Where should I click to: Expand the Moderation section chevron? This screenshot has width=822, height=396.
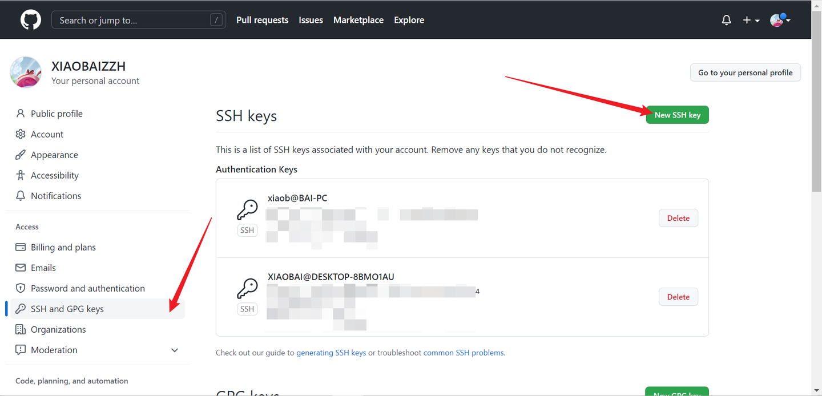[x=175, y=350]
